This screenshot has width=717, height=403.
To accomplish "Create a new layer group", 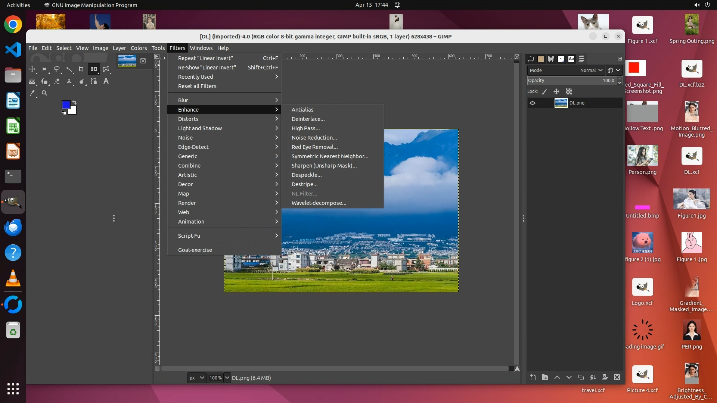I will 545,377.
